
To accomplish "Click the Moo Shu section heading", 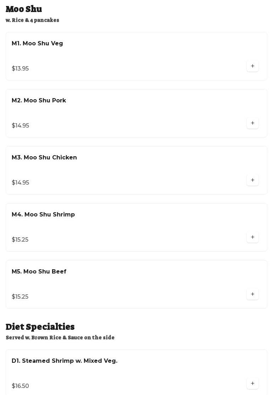I will coord(24,9).
